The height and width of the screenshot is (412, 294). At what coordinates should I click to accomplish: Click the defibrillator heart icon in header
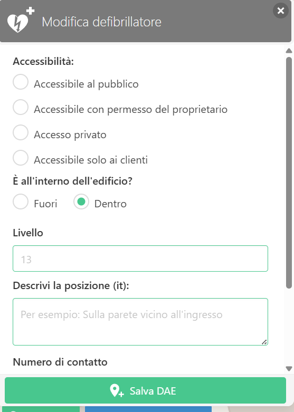pos(21,20)
